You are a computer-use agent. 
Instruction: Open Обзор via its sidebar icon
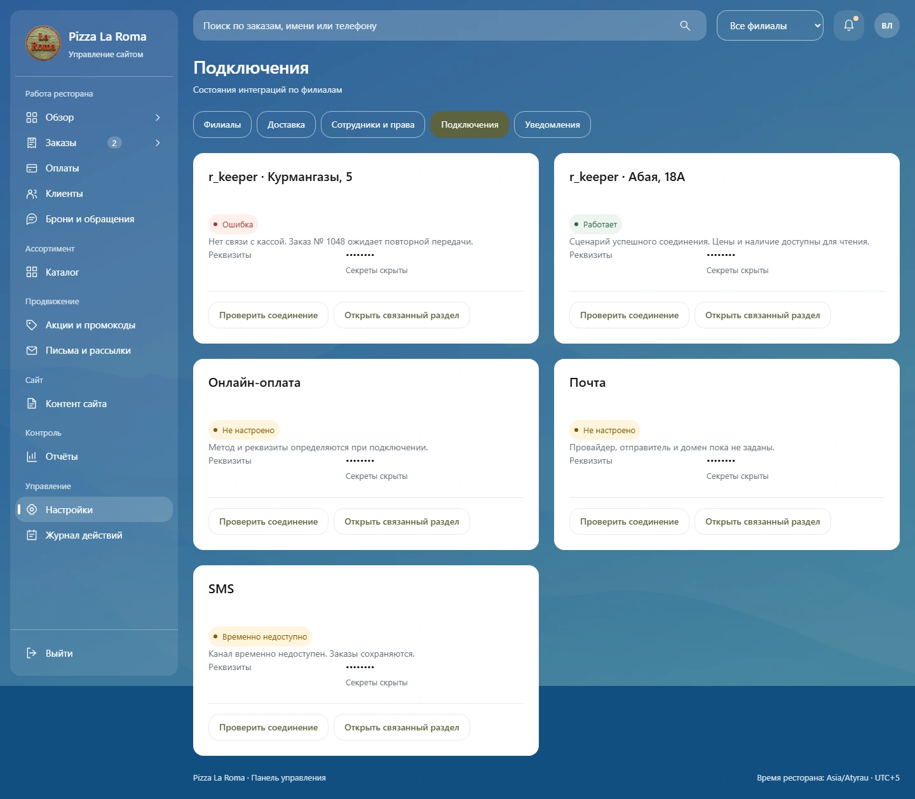pyautogui.click(x=32, y=117)
